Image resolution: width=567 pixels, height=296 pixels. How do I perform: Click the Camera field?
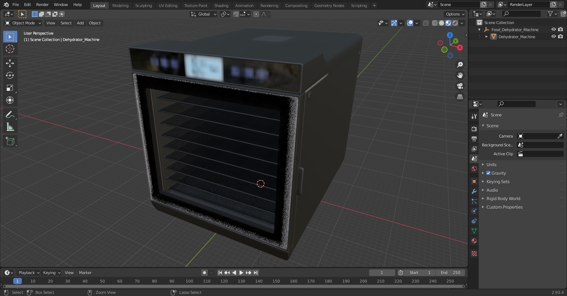540,136
